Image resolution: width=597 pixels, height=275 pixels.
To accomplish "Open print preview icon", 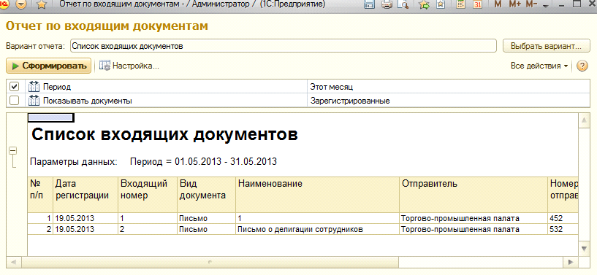I will pos(402,5).
